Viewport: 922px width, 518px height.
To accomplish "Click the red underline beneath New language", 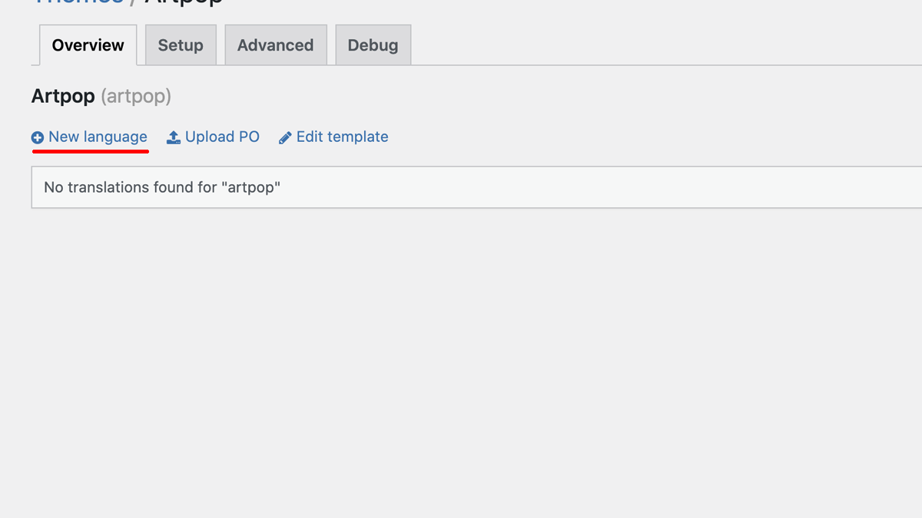I will click(90, 151).
